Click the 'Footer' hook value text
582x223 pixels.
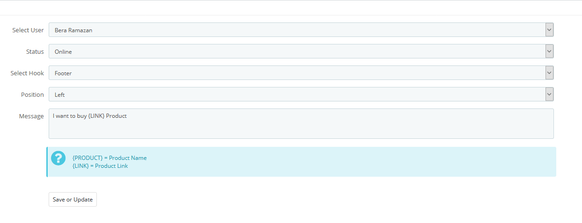[x=63, y=73]
